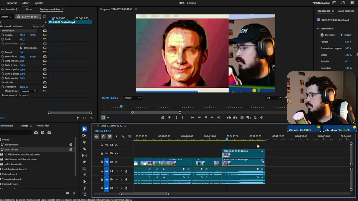The image size is (358, 201).
Task: Reset the Escala parameter
Action: tap(45, 39)
